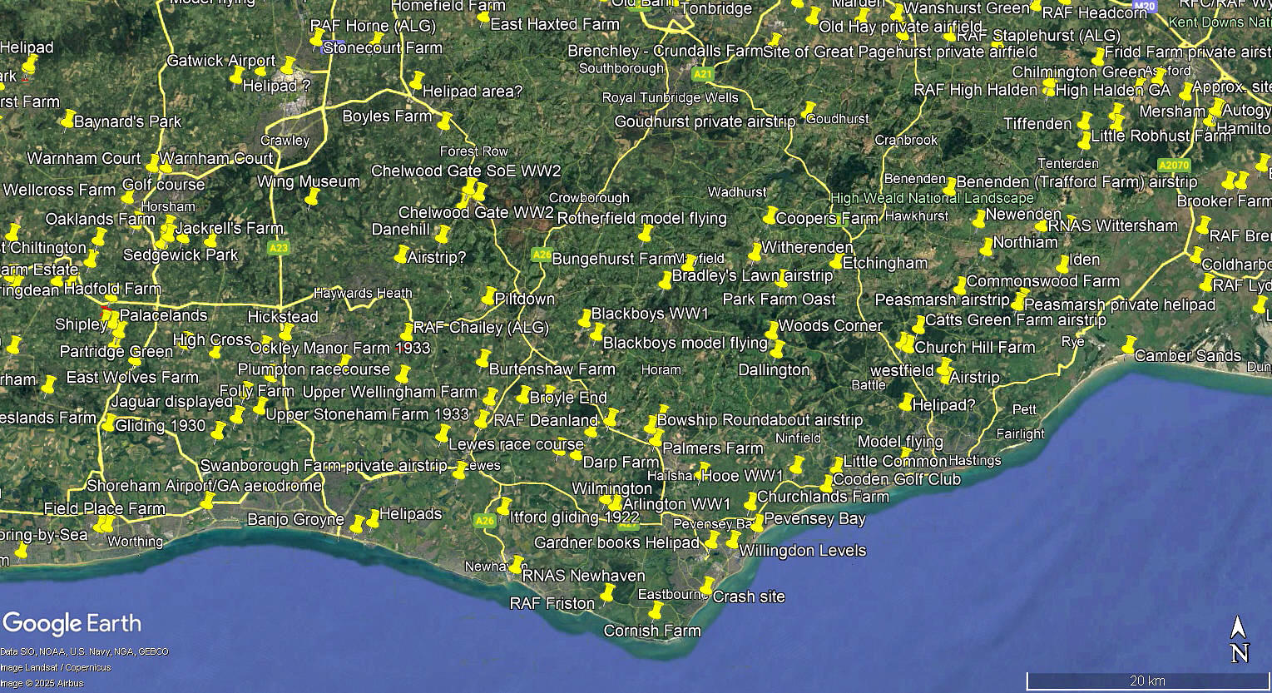Open the Helipad area? pushpin
Screen dimensions: 1272x693
pos(417,81)
